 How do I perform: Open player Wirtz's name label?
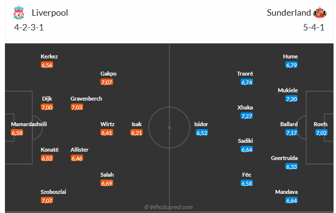pos(108,124)
